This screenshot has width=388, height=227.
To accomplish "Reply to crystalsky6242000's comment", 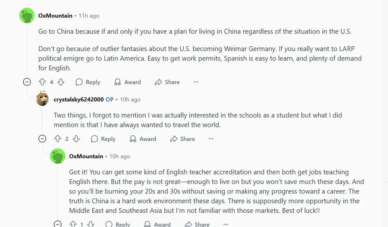I will click(x=103, y=139).
